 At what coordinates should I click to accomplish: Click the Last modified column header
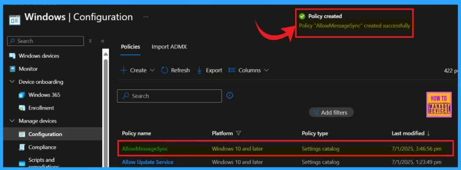click(408, 133)
